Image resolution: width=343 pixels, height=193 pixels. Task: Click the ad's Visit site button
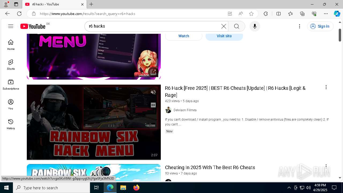point(224,36)
